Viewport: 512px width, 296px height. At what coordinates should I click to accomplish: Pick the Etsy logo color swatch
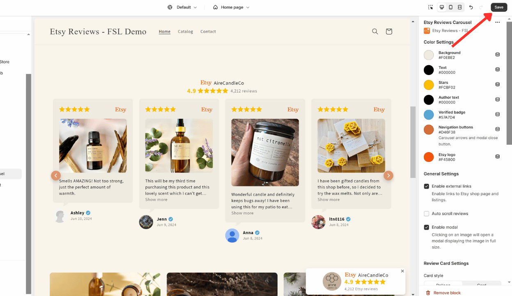pyautogui.click(x=429, y=157)
